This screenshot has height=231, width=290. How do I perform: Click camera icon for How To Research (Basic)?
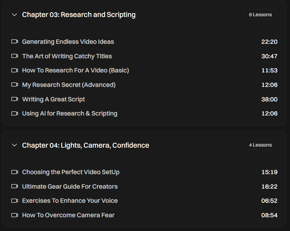click(14, 70)
